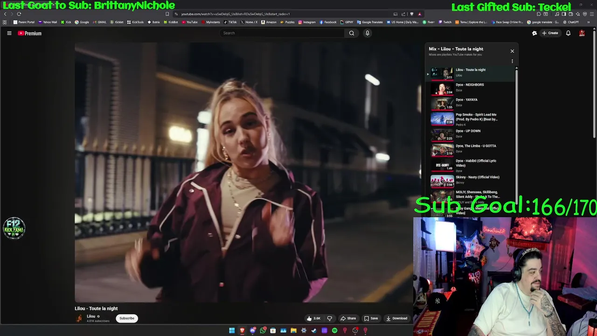Go back in the browser

point(5,14)
